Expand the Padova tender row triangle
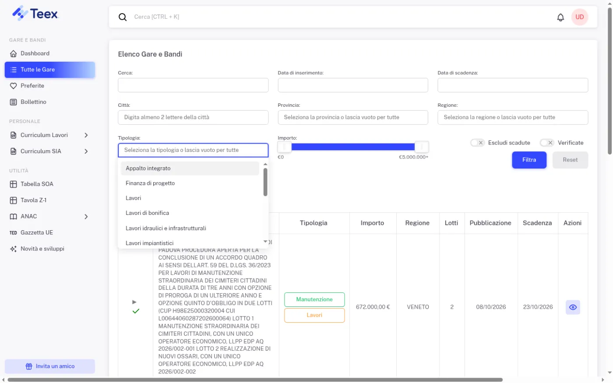This screenshot has height=383, width=613. point(134,302)
